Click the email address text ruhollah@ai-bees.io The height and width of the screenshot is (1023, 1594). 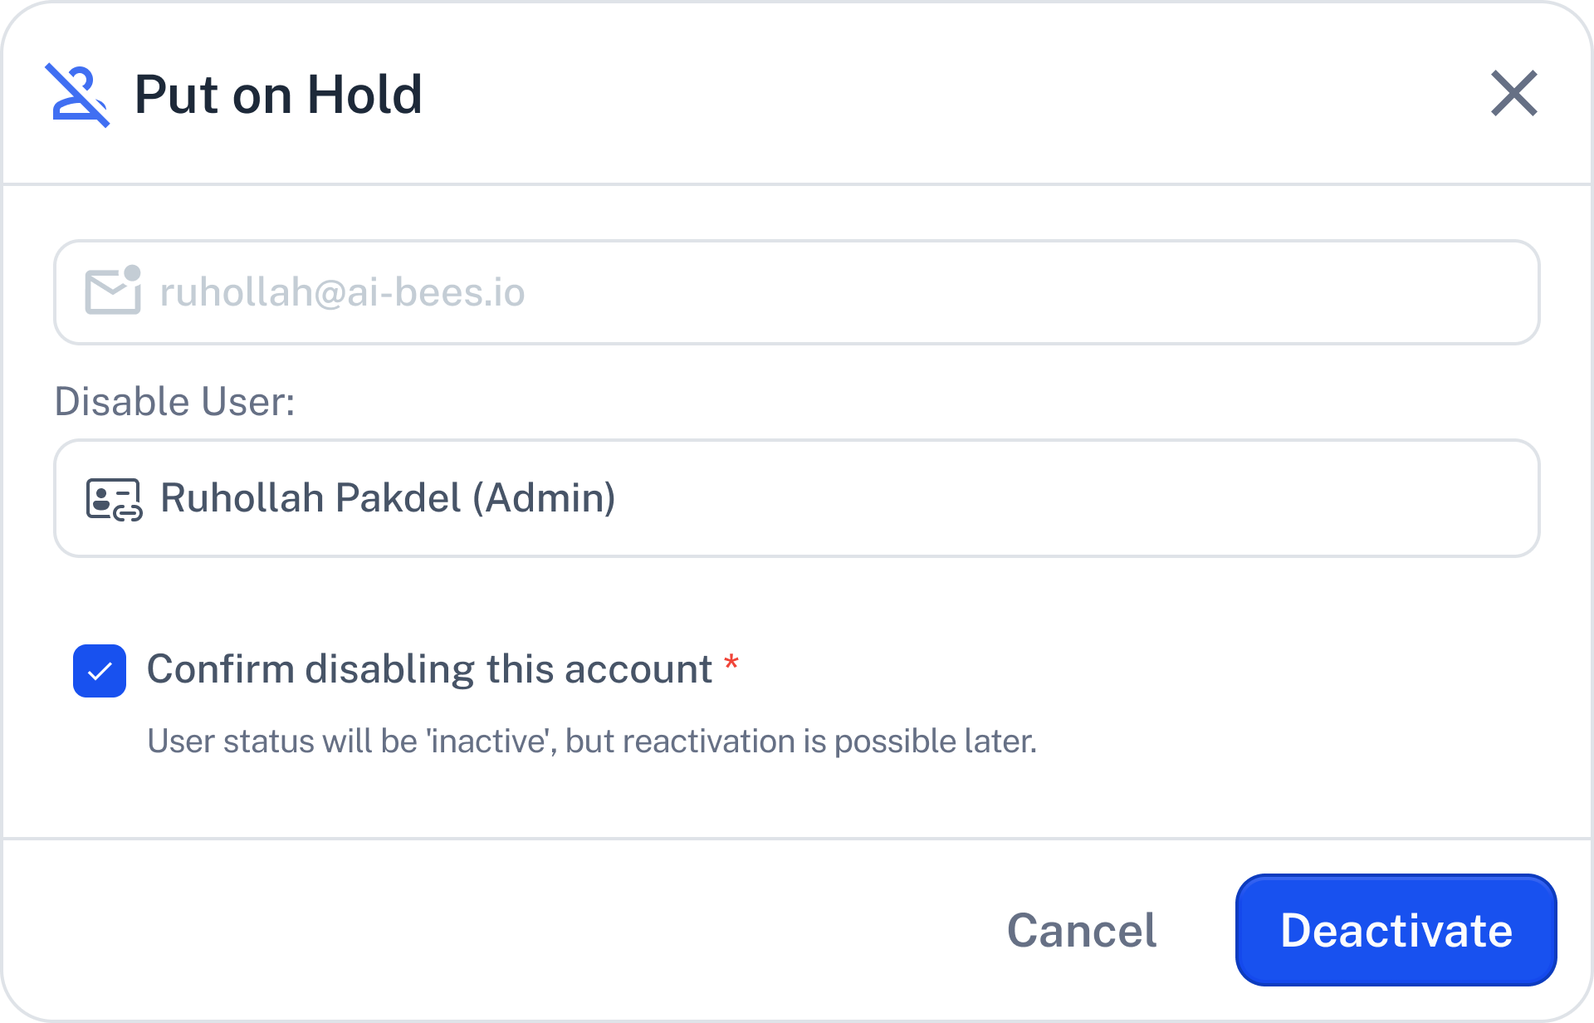342,292
